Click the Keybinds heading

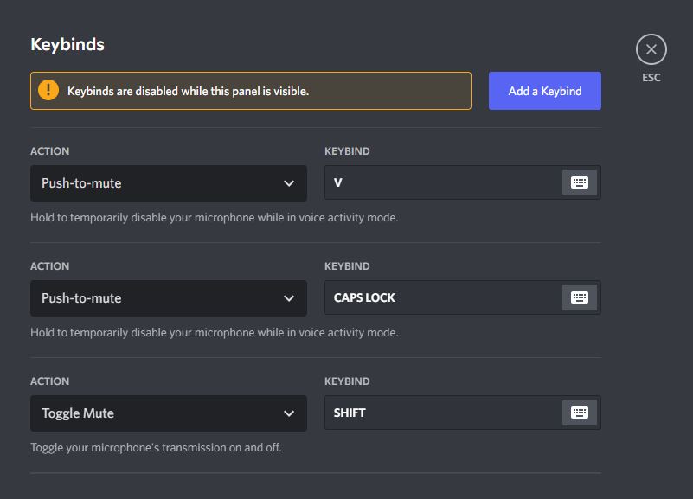click(67, 44)
